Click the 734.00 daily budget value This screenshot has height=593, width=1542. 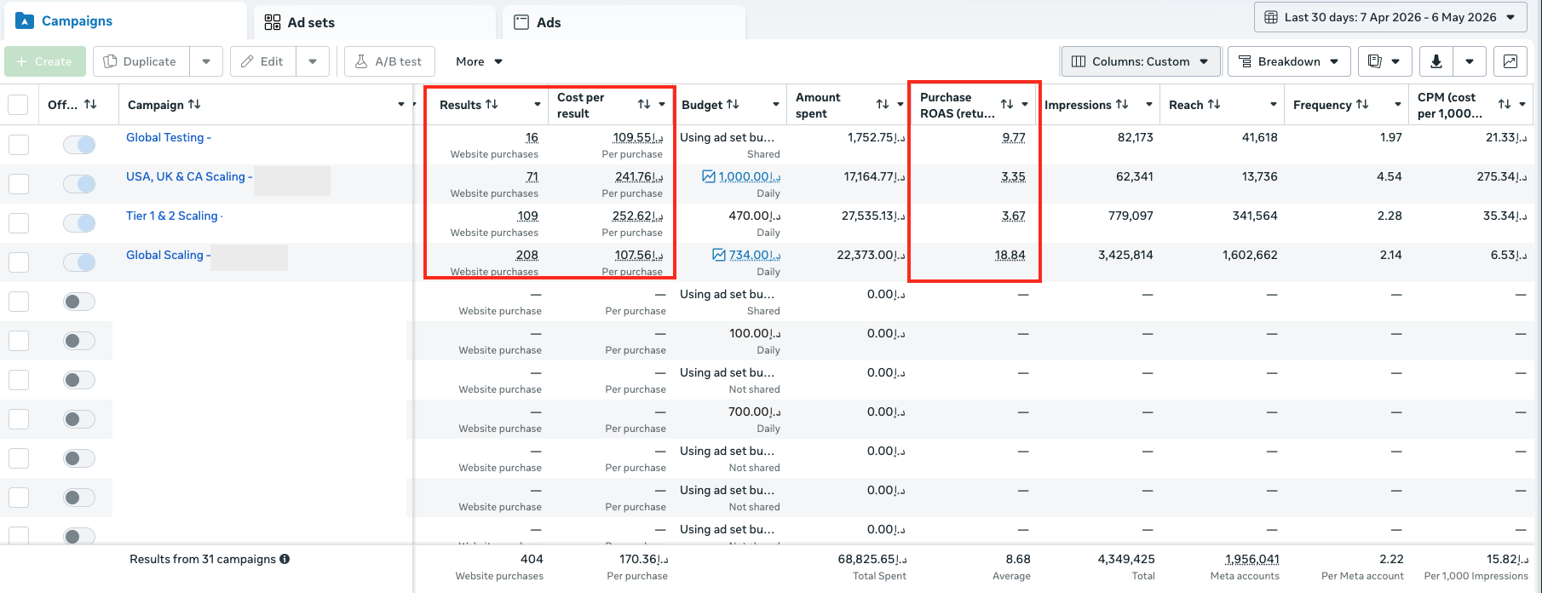point(755,255)
